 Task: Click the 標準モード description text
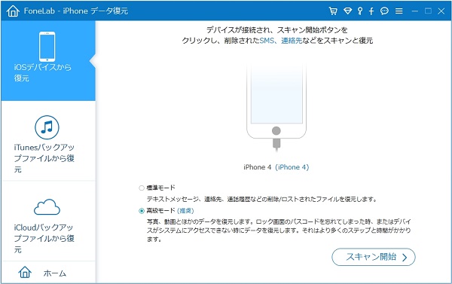click(x=261, y=199)
